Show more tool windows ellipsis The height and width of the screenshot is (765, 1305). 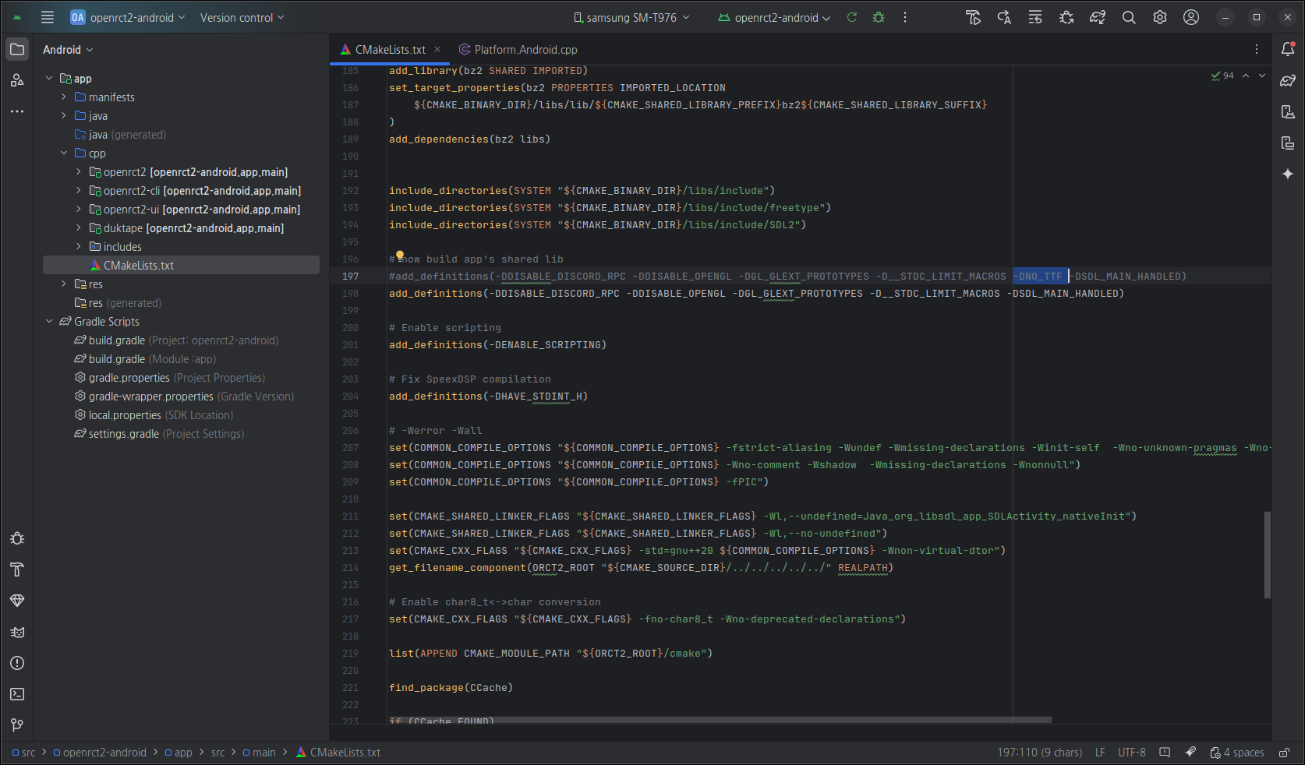tap(16, 111)
